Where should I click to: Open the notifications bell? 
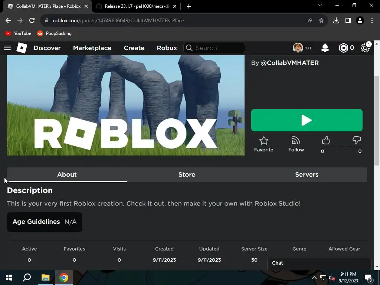pos(325,48)
